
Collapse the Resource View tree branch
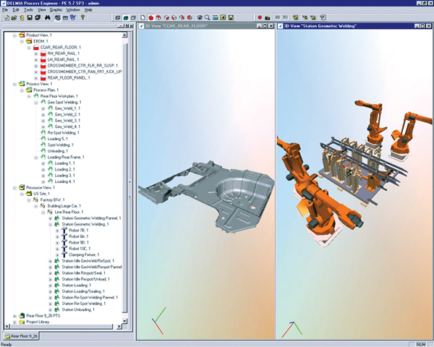coord(14,188)
